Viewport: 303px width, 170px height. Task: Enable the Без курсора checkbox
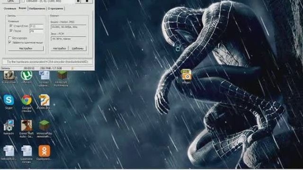click(10, 38)
